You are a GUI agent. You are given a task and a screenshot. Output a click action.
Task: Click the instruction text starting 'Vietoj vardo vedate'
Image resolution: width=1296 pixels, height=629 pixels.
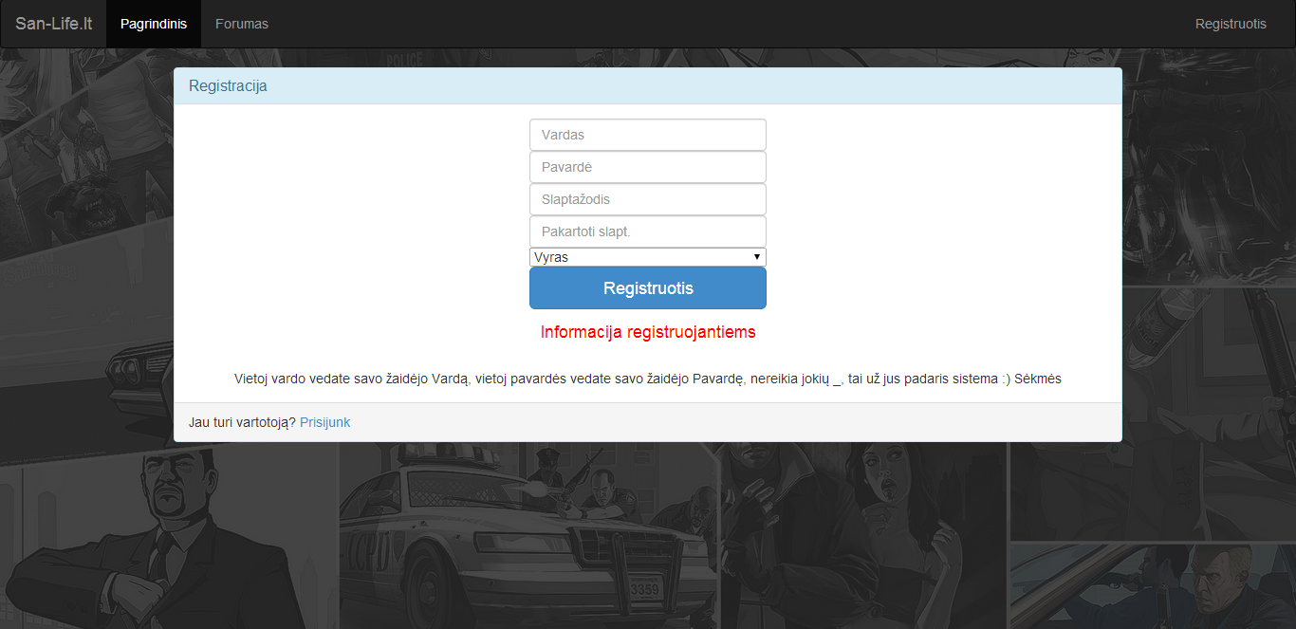tap(648, 379)
